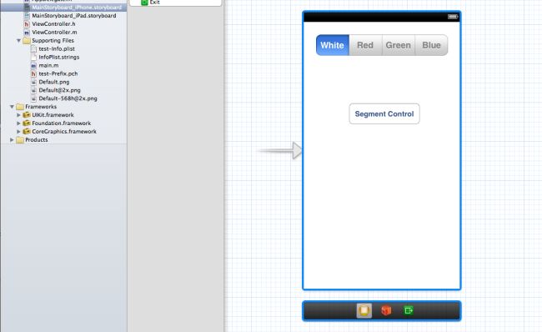Click the ViewController.m file icon

[27, 33]
